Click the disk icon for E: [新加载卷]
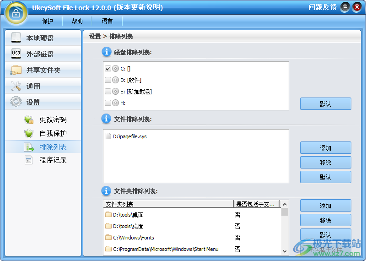Screen dimensions: 366x261 click(x=115, y=91)
